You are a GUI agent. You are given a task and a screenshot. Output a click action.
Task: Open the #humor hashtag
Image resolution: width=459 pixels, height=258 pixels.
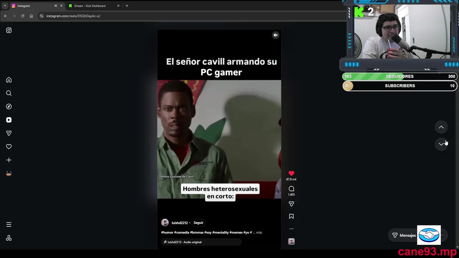(x=167, y=233)
